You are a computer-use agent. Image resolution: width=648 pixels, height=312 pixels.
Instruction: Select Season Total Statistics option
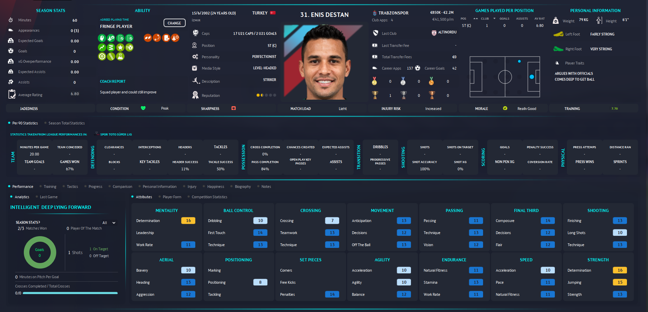(64, 123)
